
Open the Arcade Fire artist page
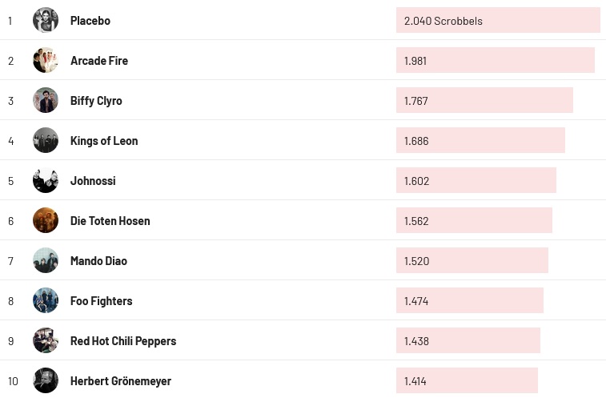coord(99,61)
